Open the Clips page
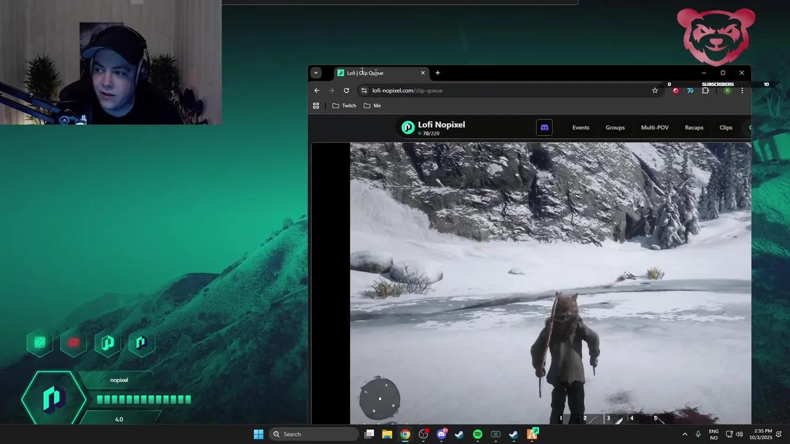 click(726, 128)
